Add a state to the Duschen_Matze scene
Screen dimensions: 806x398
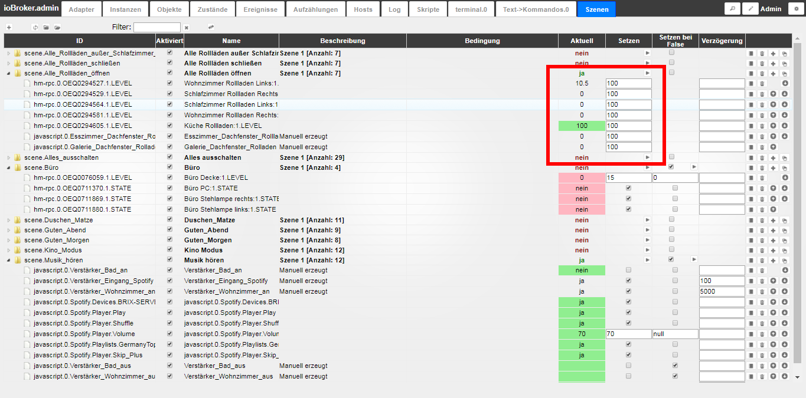coord(773,221)
